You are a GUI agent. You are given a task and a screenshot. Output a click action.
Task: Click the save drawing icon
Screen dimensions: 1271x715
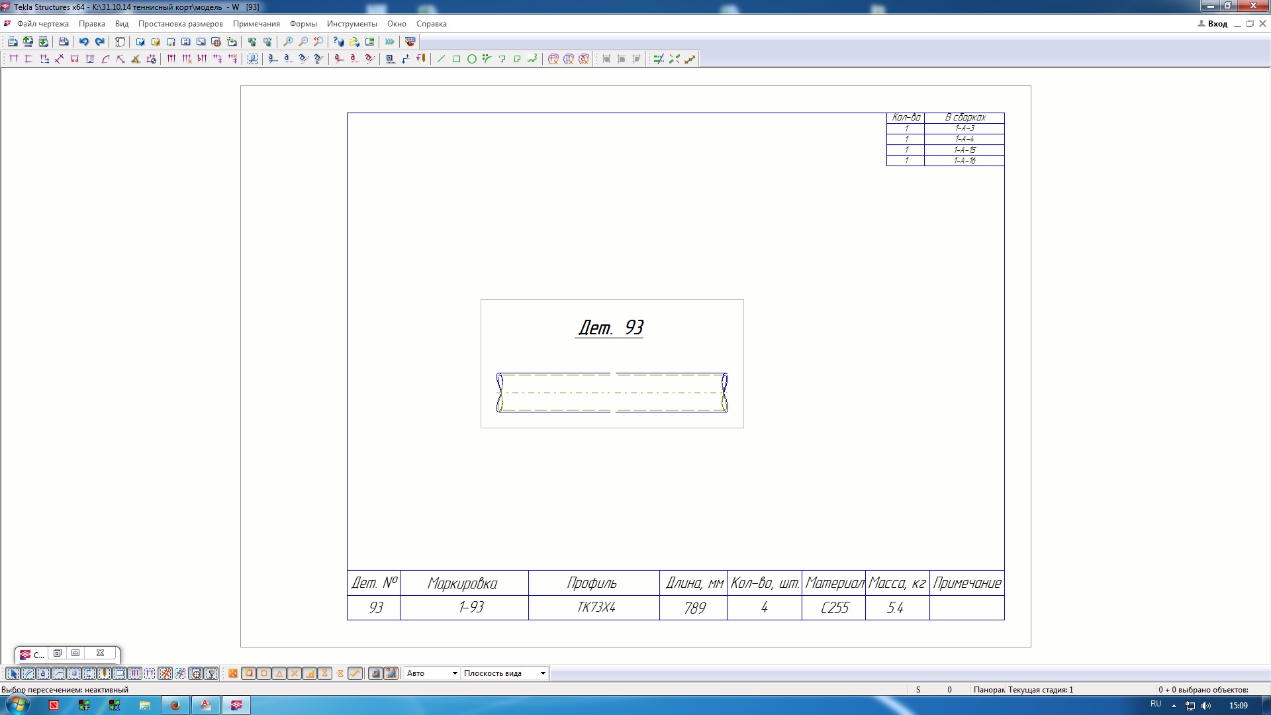[63, 42]
